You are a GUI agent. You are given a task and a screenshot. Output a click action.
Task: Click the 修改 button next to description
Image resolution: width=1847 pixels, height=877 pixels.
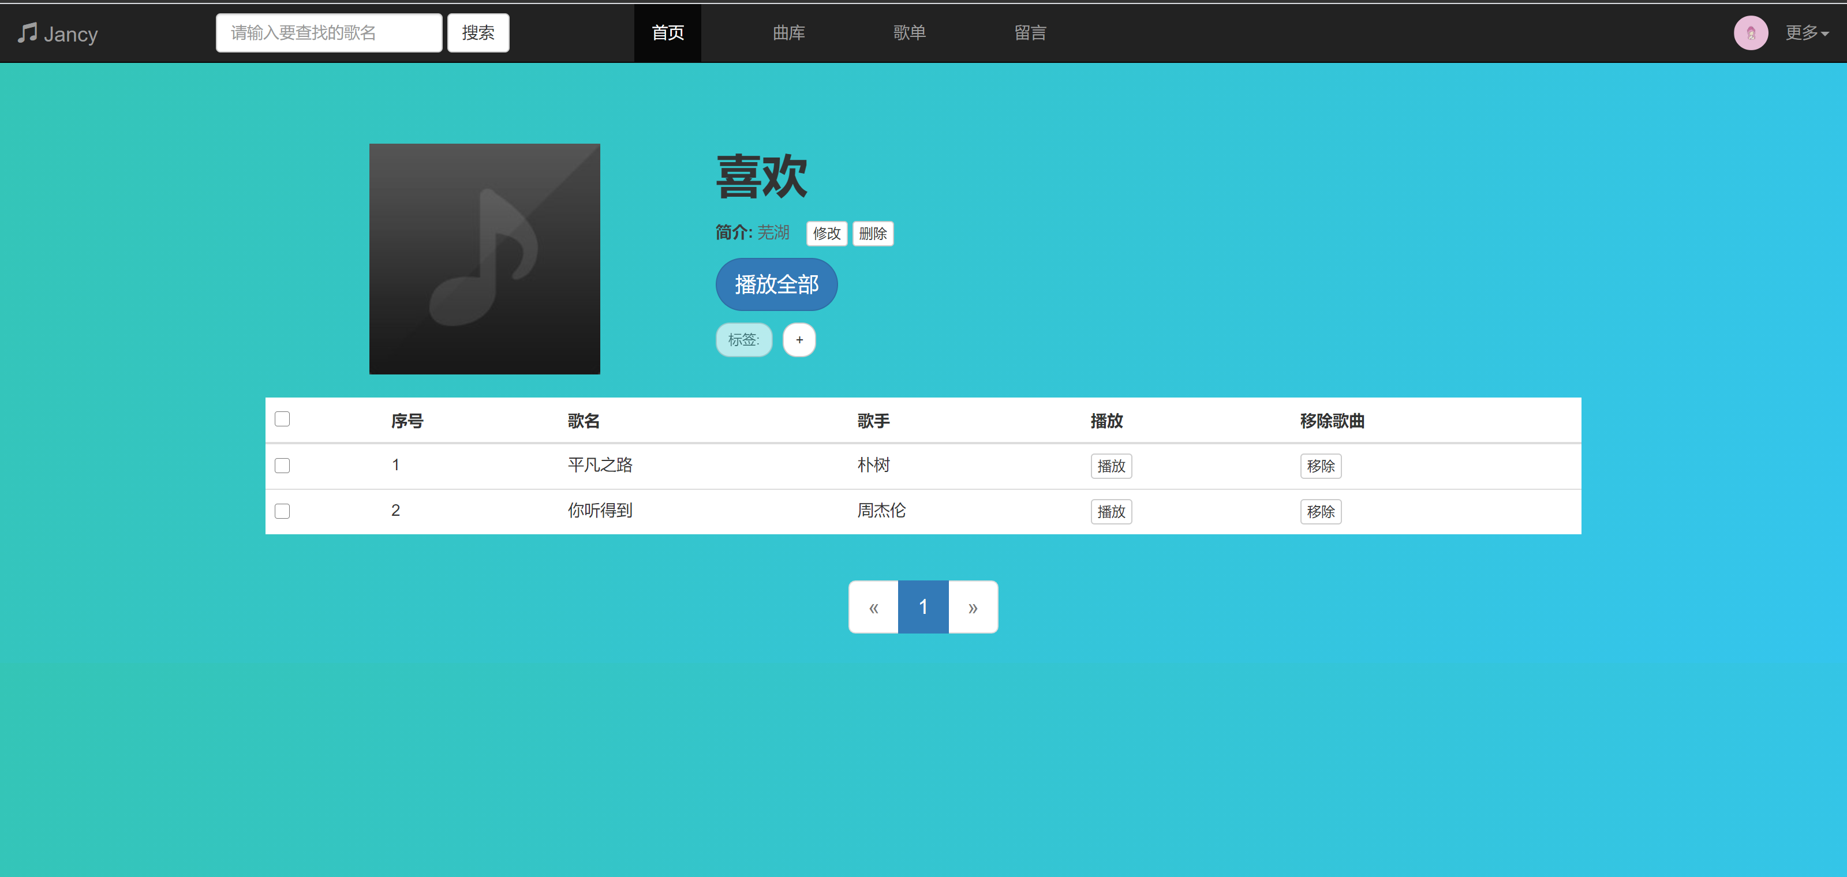tap(826, 234)
